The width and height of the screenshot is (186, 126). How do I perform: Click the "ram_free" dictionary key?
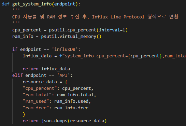coord(36,108)
